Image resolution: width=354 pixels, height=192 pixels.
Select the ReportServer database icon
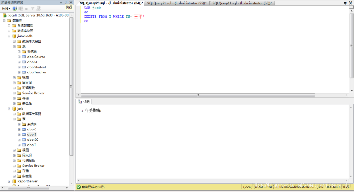[14, 181]
